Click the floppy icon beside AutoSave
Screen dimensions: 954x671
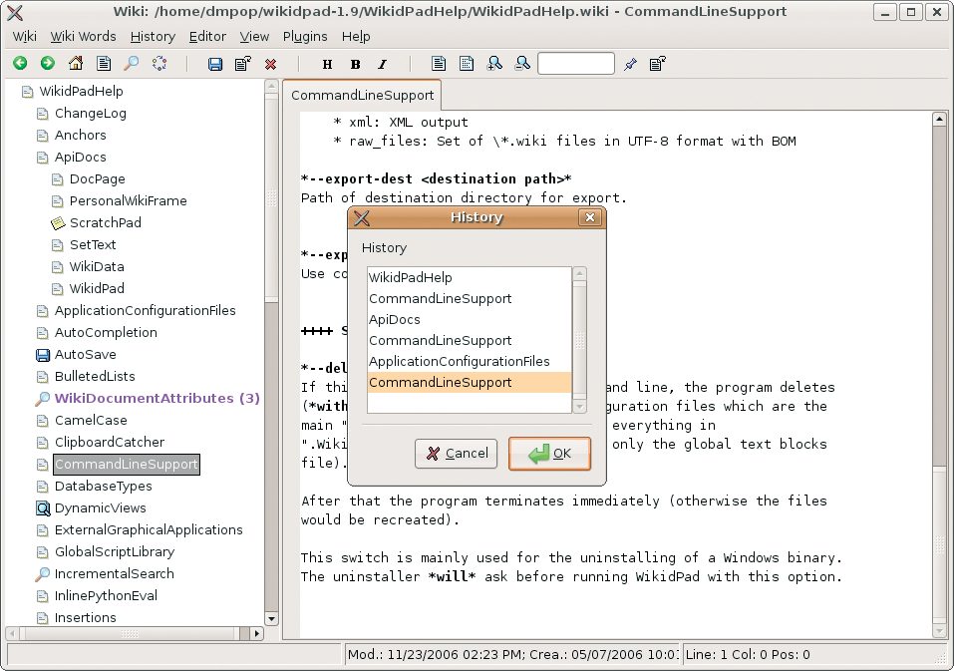(43, 355)
